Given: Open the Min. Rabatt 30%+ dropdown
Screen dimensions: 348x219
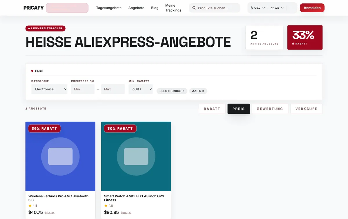Looking at the screenshot, I should 141,89.
